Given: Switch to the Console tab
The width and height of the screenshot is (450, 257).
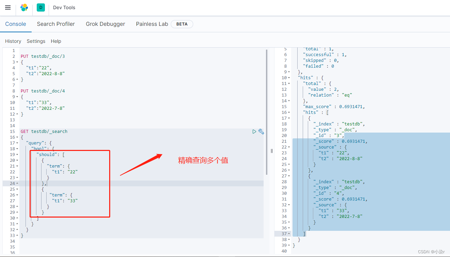Looking at the screenshot, I should (x=16, y=24).
